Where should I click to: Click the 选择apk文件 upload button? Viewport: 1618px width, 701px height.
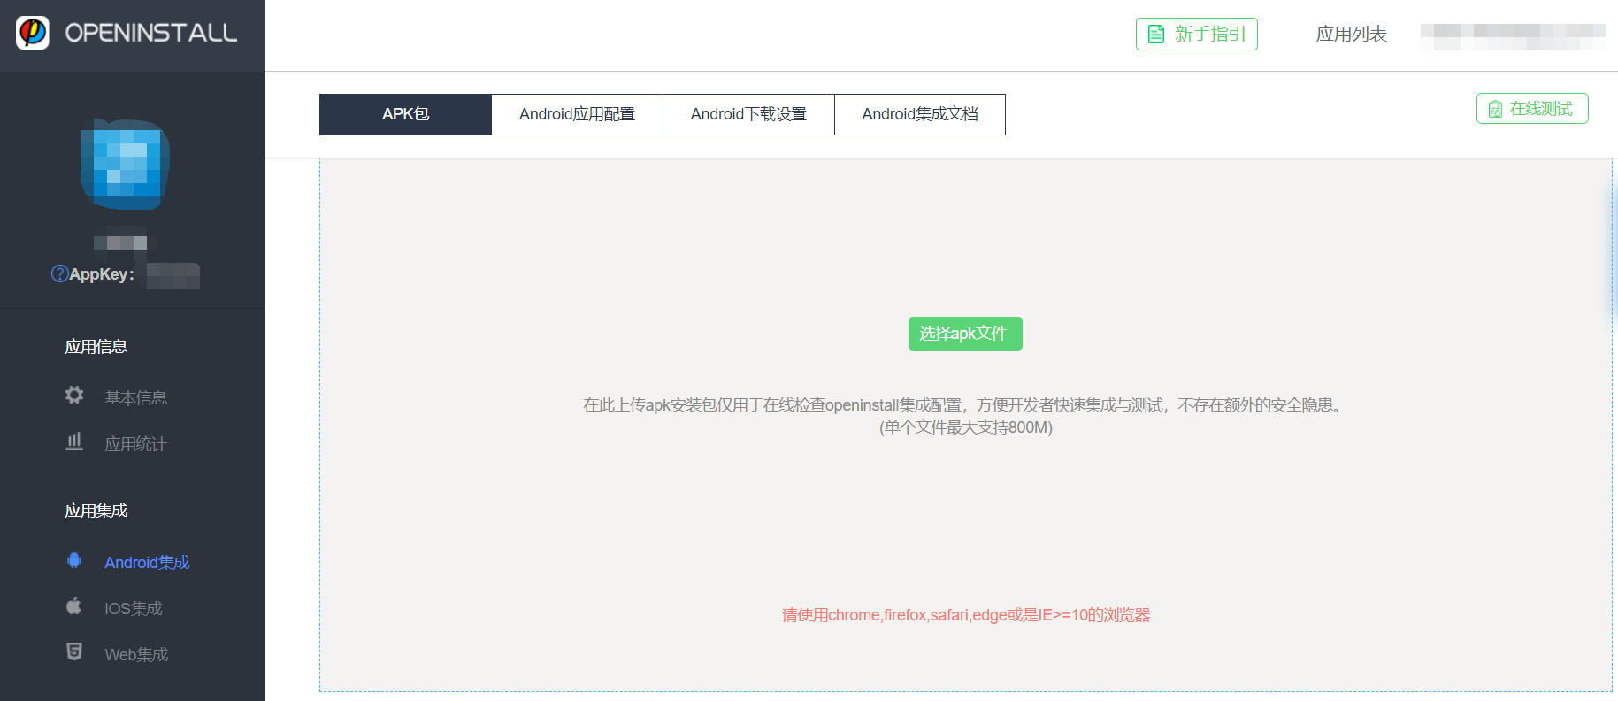click(965, 334)
